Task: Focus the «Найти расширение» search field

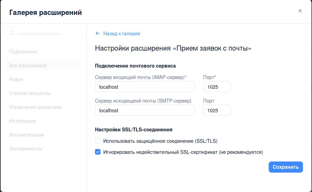Action: (47, 34)
